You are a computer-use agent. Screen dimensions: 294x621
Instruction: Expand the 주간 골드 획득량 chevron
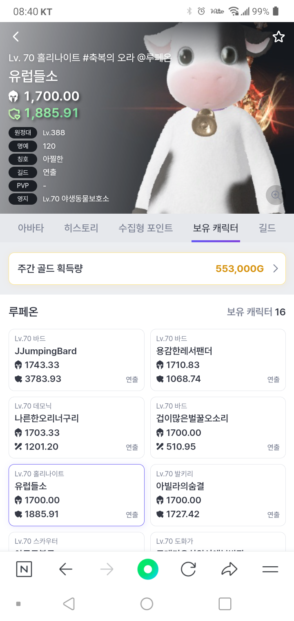[x=276, y=268]
